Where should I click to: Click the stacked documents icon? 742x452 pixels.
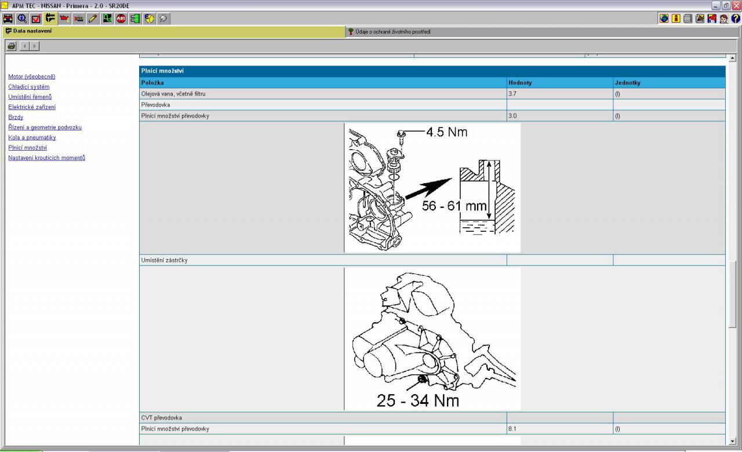(688, 19)
